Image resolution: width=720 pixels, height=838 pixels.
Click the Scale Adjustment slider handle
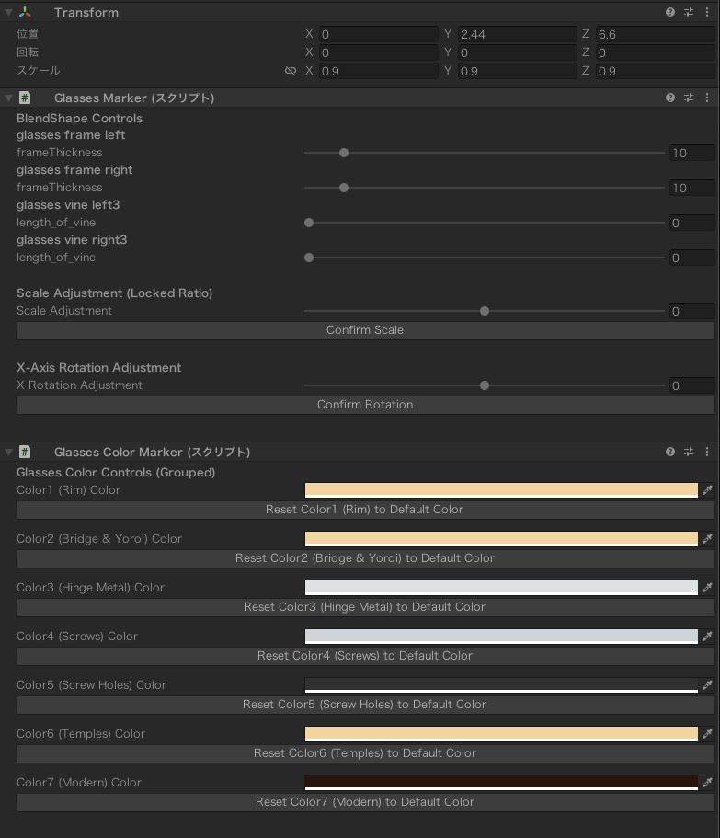[x=485, y=311]
